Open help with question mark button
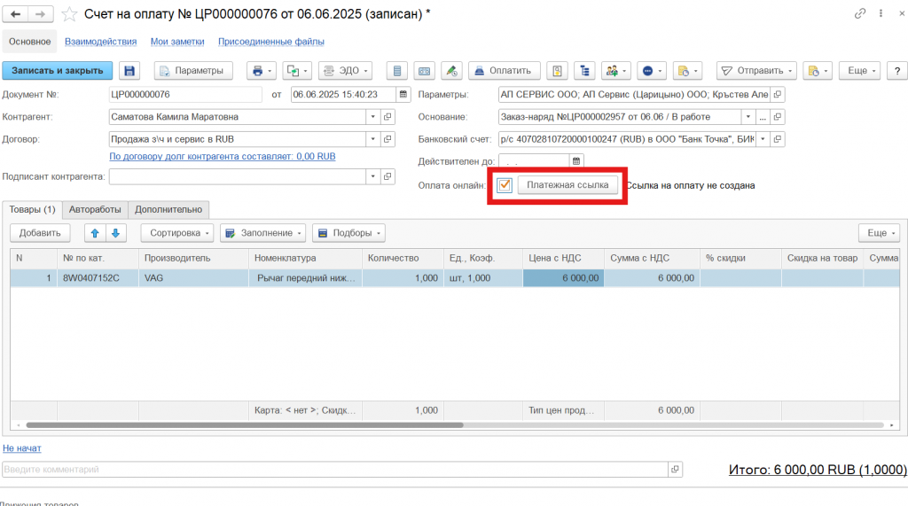Viewport: 908px width, 506px height. [896, 71]
